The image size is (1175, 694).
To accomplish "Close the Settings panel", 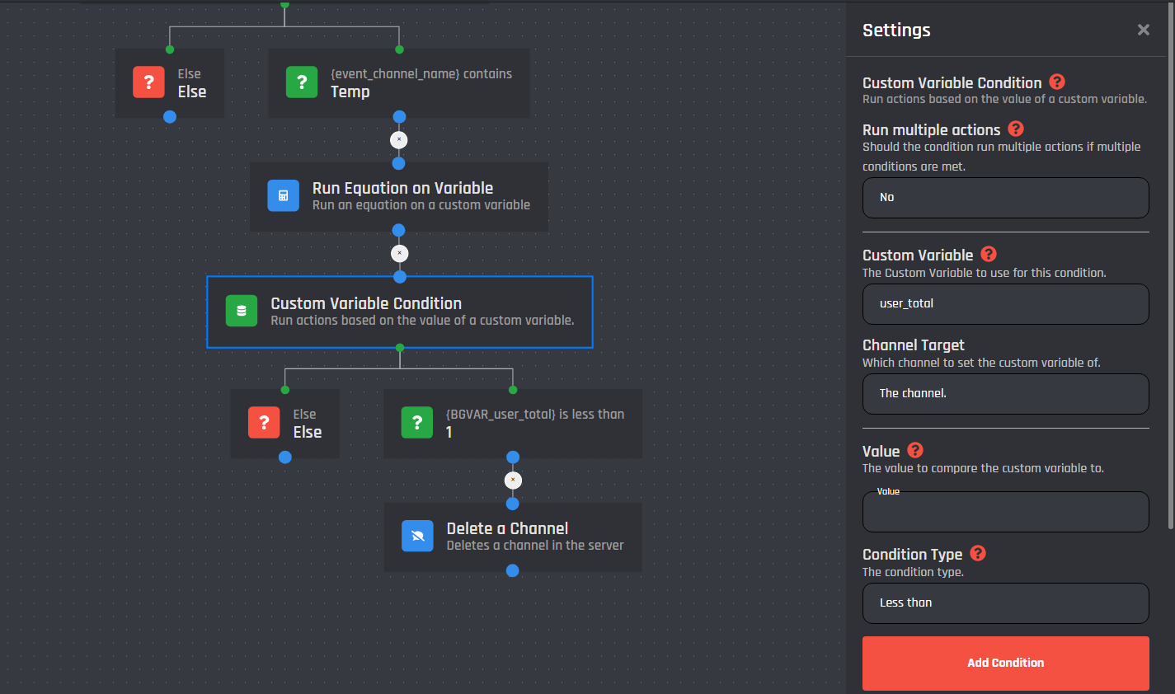I will click(1143, 30).
